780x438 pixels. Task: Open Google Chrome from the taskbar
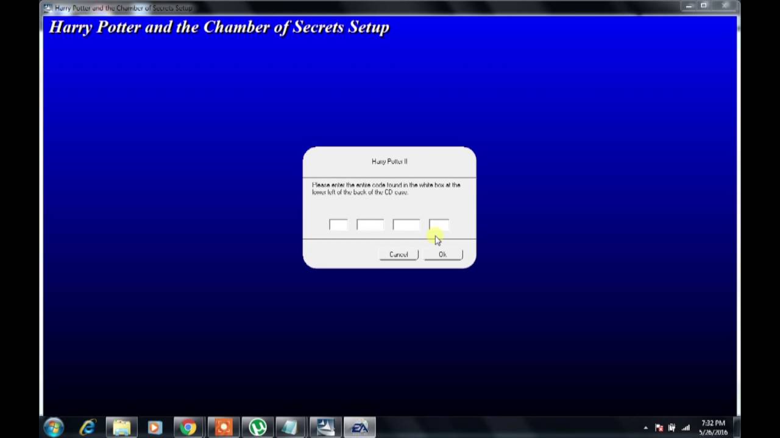pyautogui.click(x=189, y=428)
